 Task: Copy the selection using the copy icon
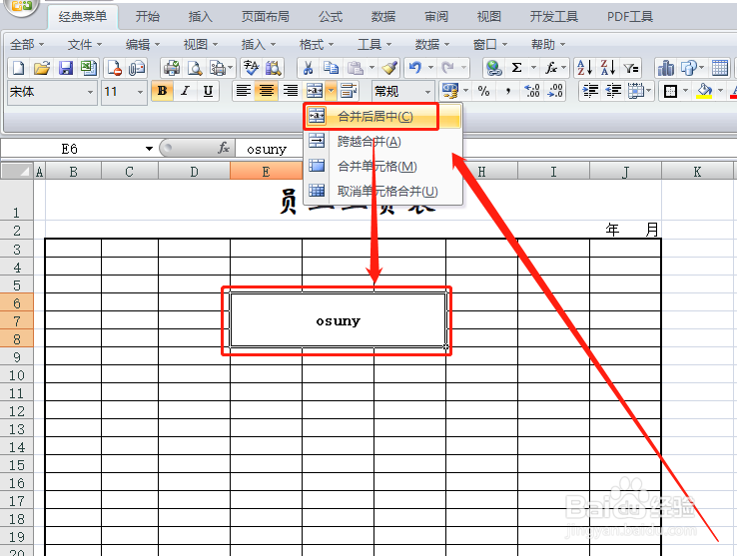(x=331, y=68)
